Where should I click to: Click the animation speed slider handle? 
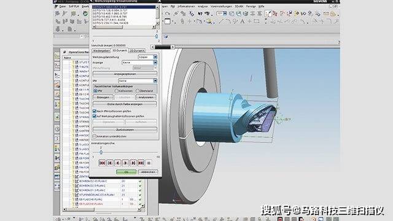coord(101,152)
